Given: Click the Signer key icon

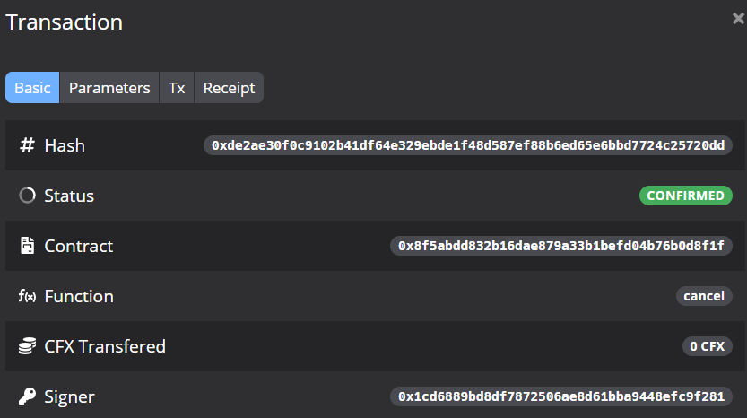Looking at the screenshot, I should tap(27, 396).
